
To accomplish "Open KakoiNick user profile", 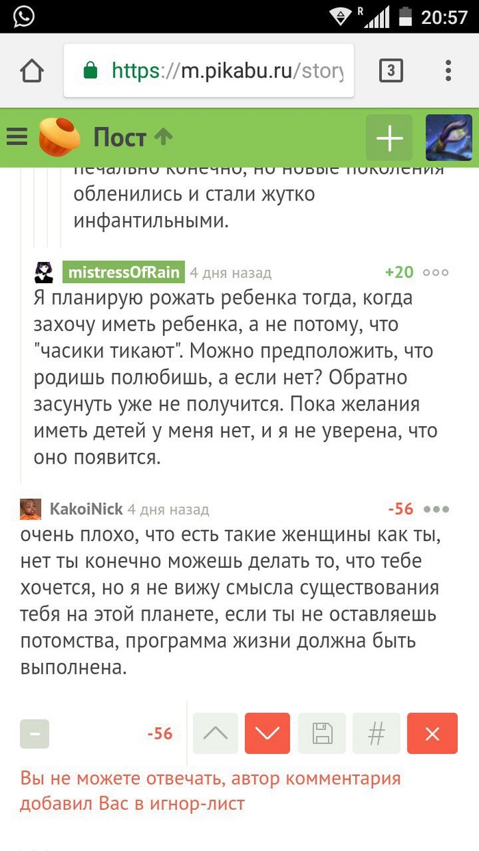I will pyautogui.click(x=86, y=509).
